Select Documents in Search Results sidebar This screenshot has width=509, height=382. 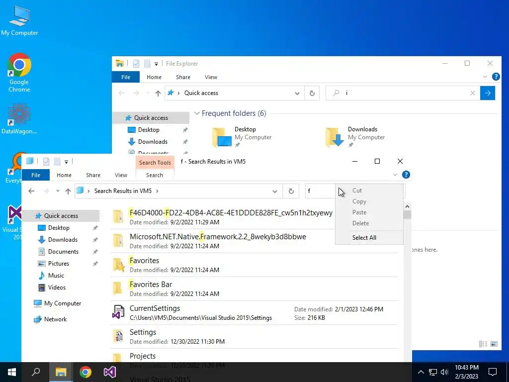click(63, 251)
